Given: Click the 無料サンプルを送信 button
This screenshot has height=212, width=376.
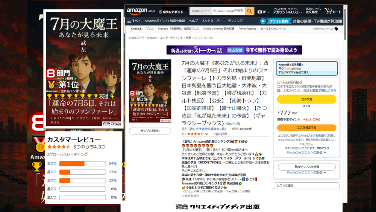Looking at the screenshot, I should coord(307,166).
